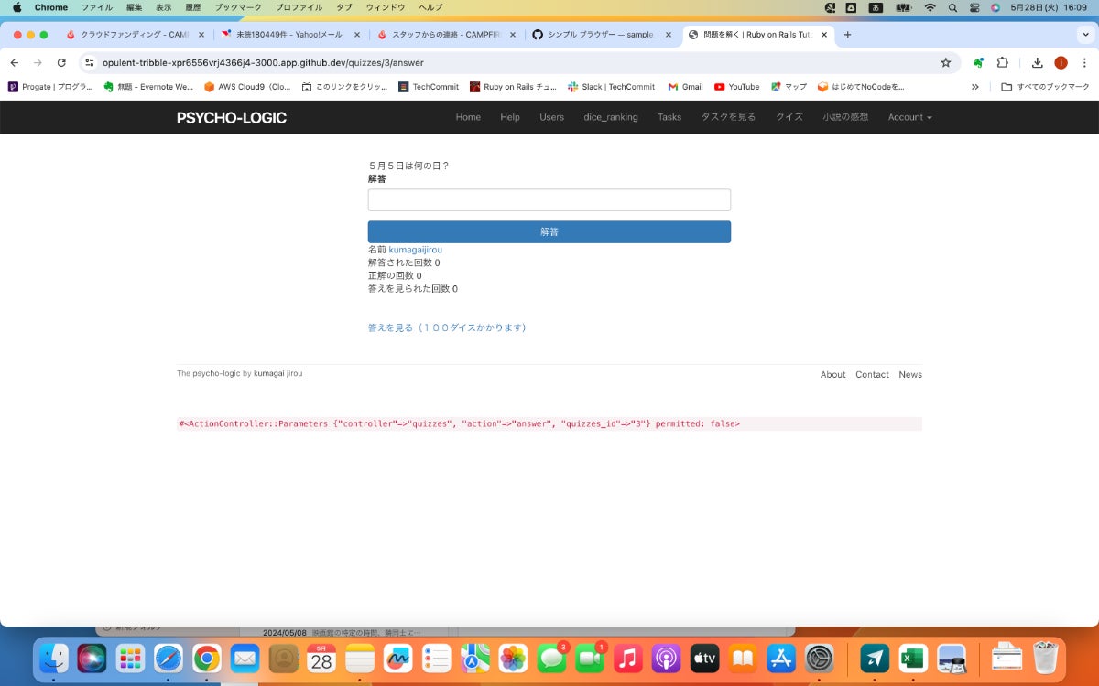Open the macOS Control Center toggles icon
The image size is (1099, 686).
tap(974, 7)
